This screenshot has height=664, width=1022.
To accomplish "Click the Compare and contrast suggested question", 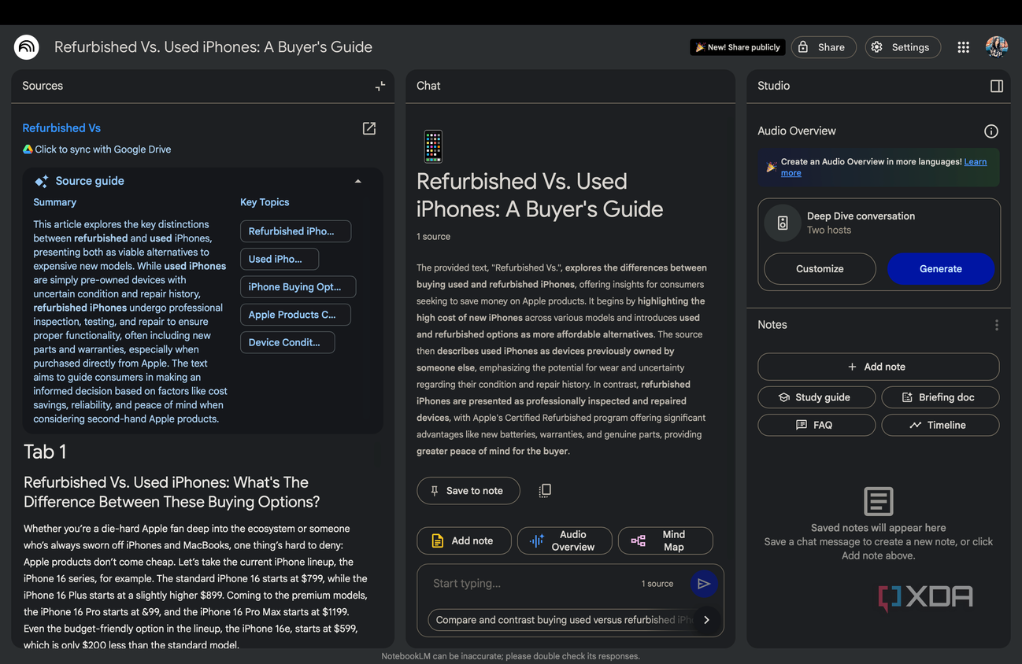I will [x=561, y=620].
